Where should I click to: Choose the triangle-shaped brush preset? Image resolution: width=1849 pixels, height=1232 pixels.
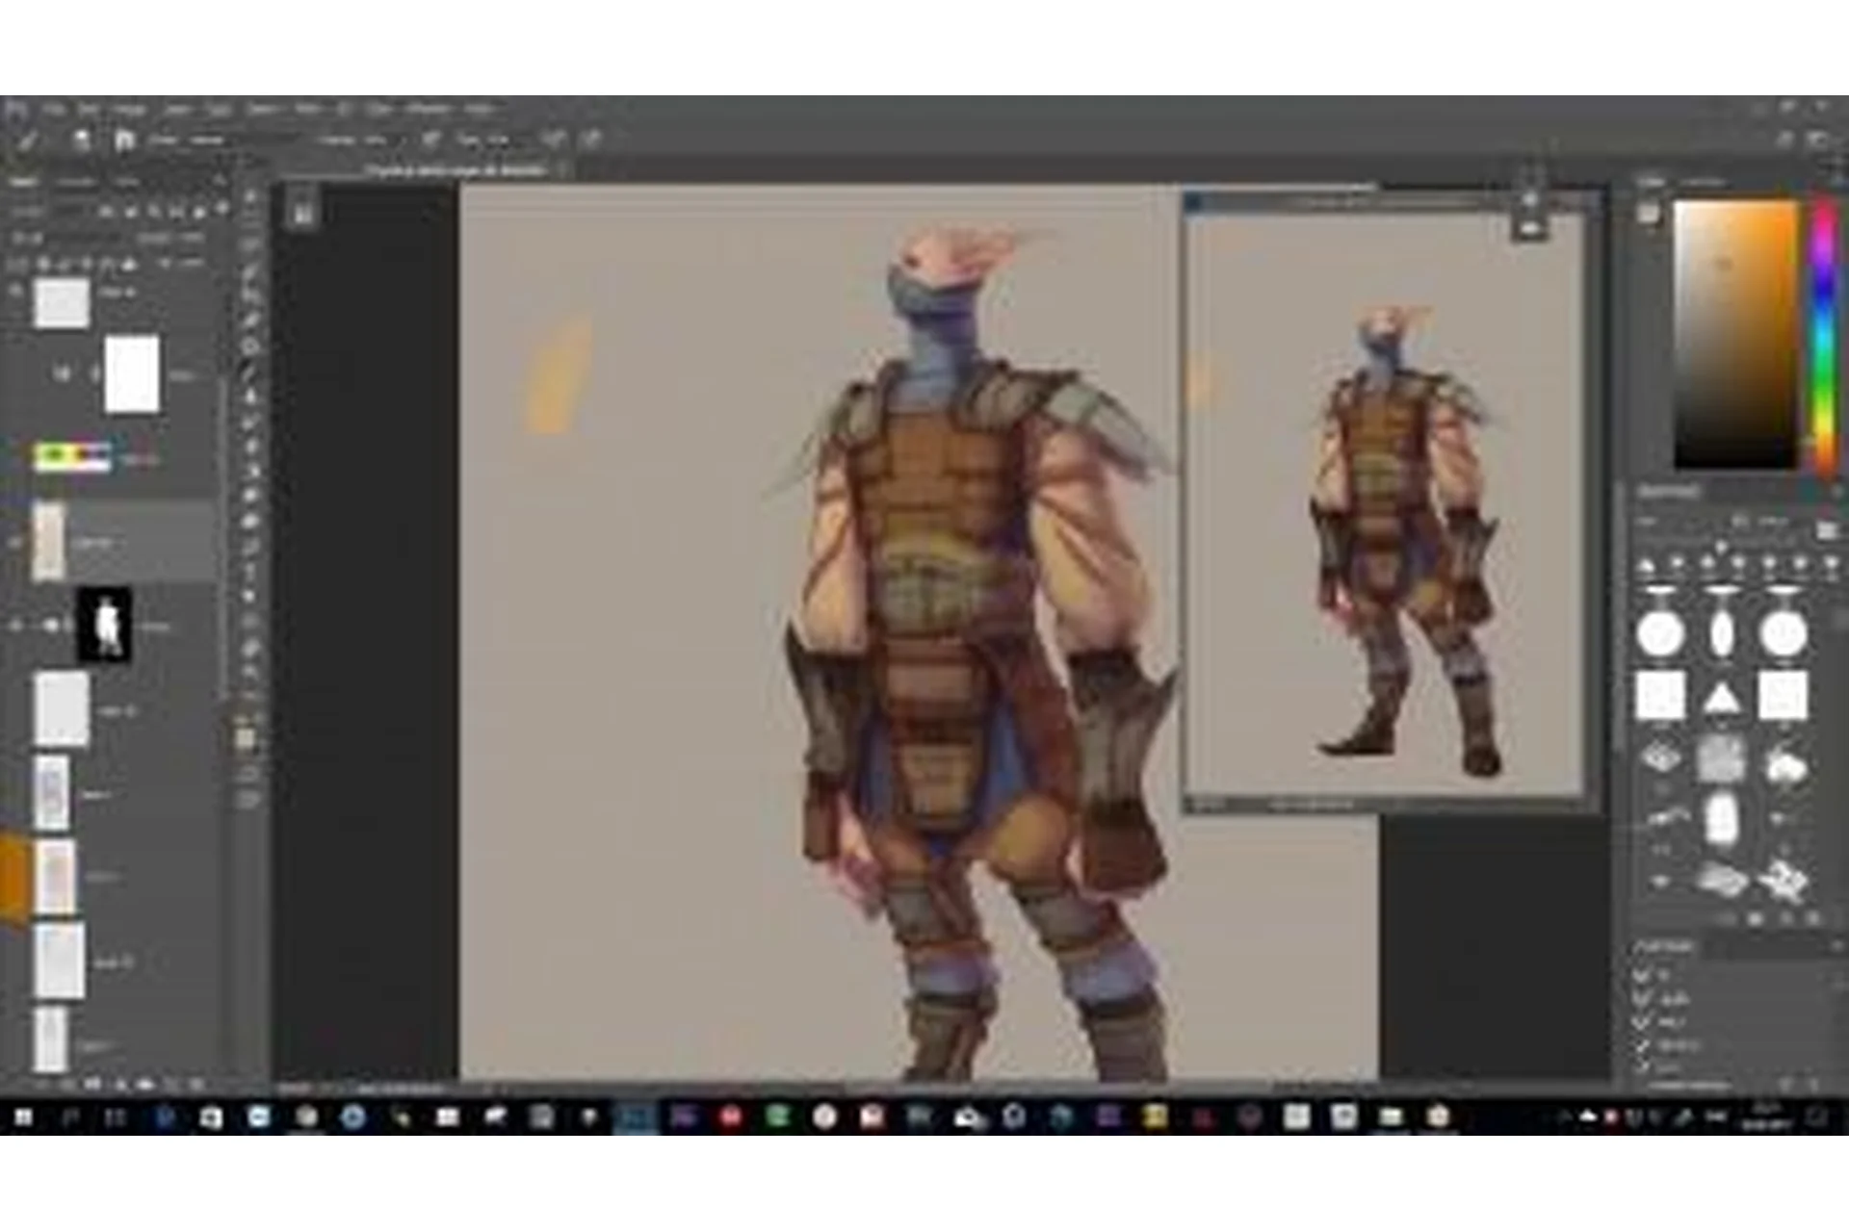pos(1721,697)
